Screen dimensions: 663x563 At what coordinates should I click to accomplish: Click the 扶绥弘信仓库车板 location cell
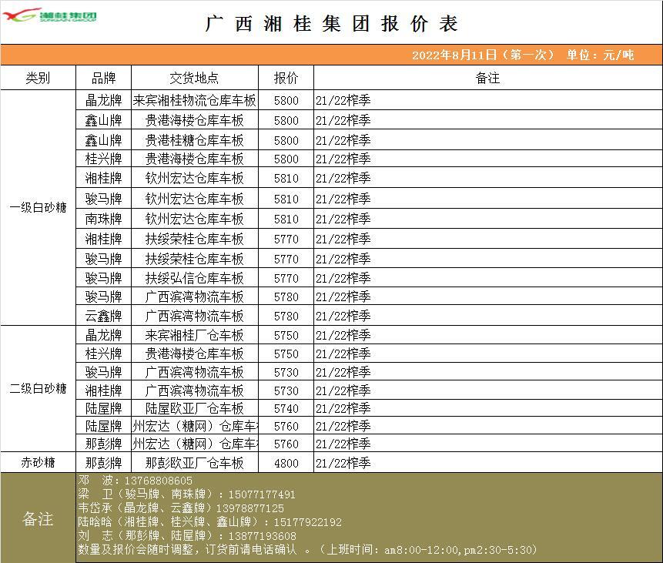[x=194, y=278]
